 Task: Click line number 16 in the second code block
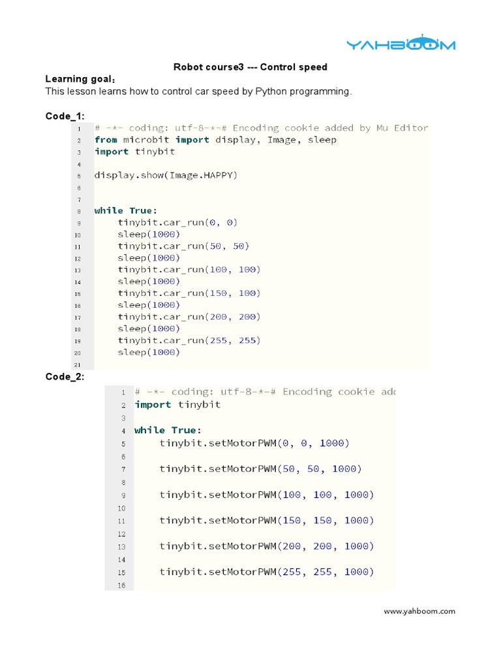coord(121,585)
